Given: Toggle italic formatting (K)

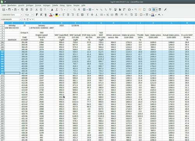Looking at the screenshot, I should (41, 15).
